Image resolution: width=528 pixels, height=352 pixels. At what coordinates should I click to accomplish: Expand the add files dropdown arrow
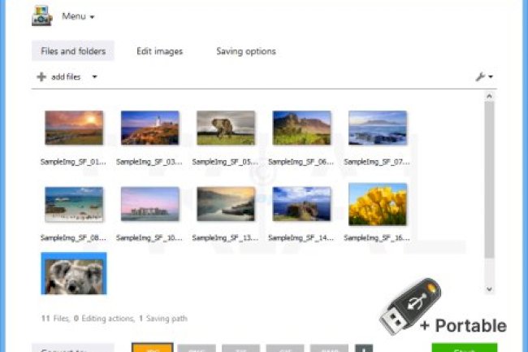(x=94, y=76)
